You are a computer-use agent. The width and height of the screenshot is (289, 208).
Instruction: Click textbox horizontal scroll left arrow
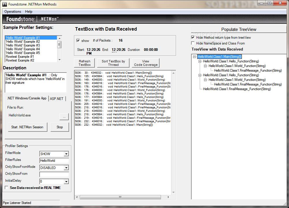[77, 197]
